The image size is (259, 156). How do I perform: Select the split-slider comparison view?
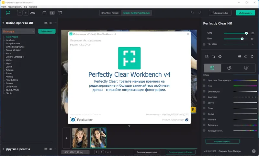tap(60, 13)
